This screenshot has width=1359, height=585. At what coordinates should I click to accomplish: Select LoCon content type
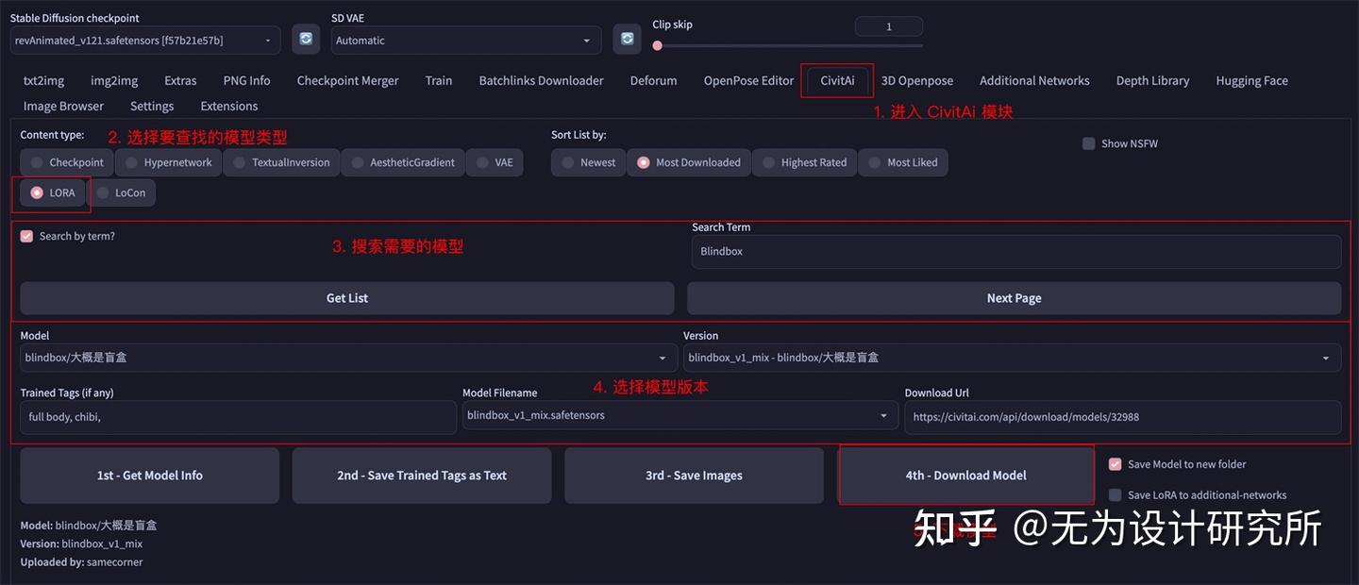pos(120,192)
